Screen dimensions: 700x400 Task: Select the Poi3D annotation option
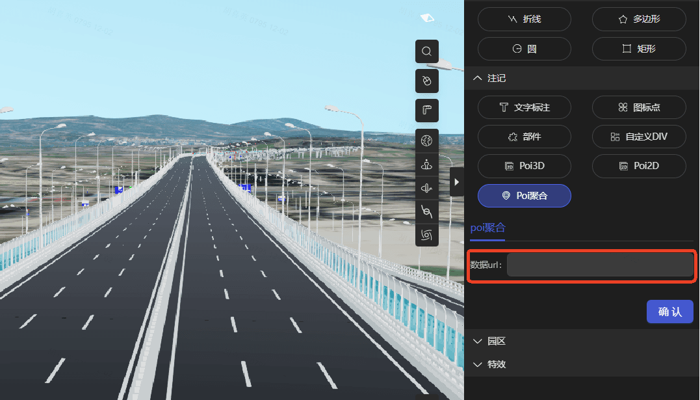524,166
